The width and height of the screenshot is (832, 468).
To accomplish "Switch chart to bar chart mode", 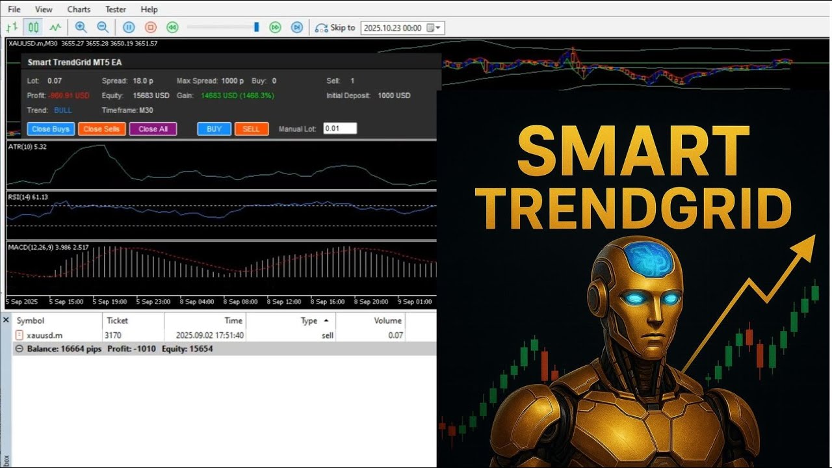I will [x=12, y=27].
